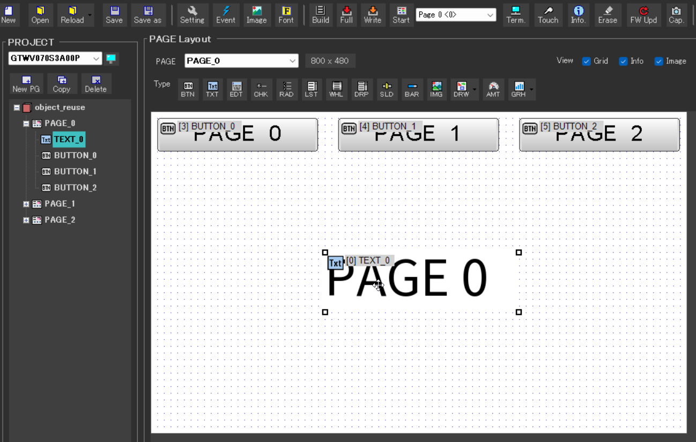696x442 pixels.
Task: Open the Event editor
Action: click(226, 14)
